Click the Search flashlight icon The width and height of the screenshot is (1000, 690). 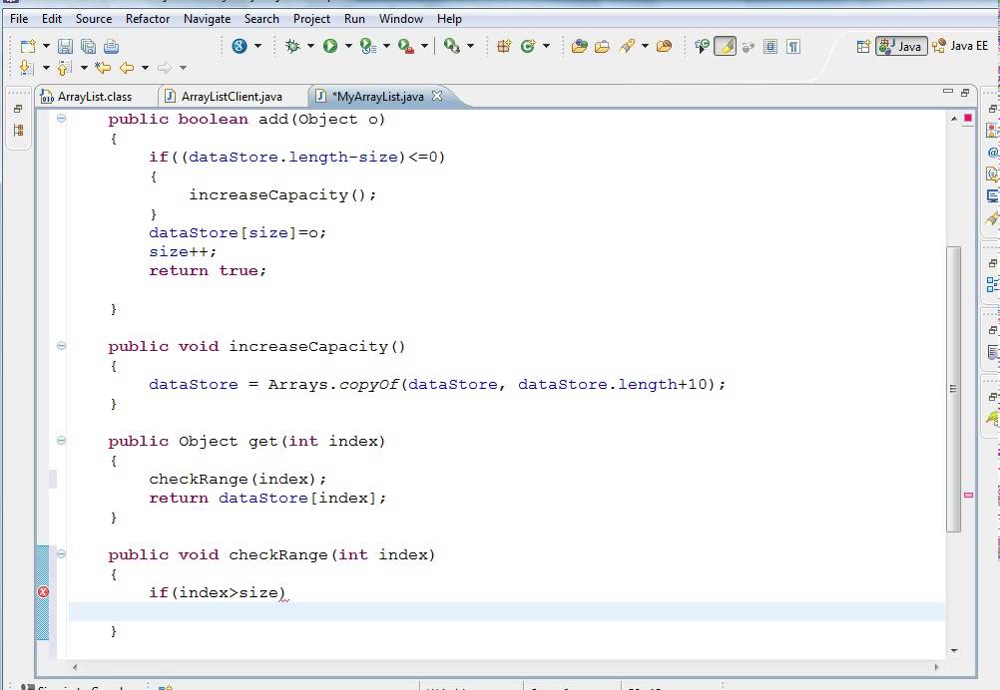[x=627, y=46]
